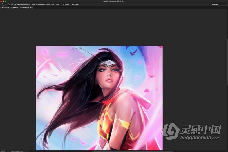
Task: Open the status bar info arrow menu
Action: click(x=28, y=151)
